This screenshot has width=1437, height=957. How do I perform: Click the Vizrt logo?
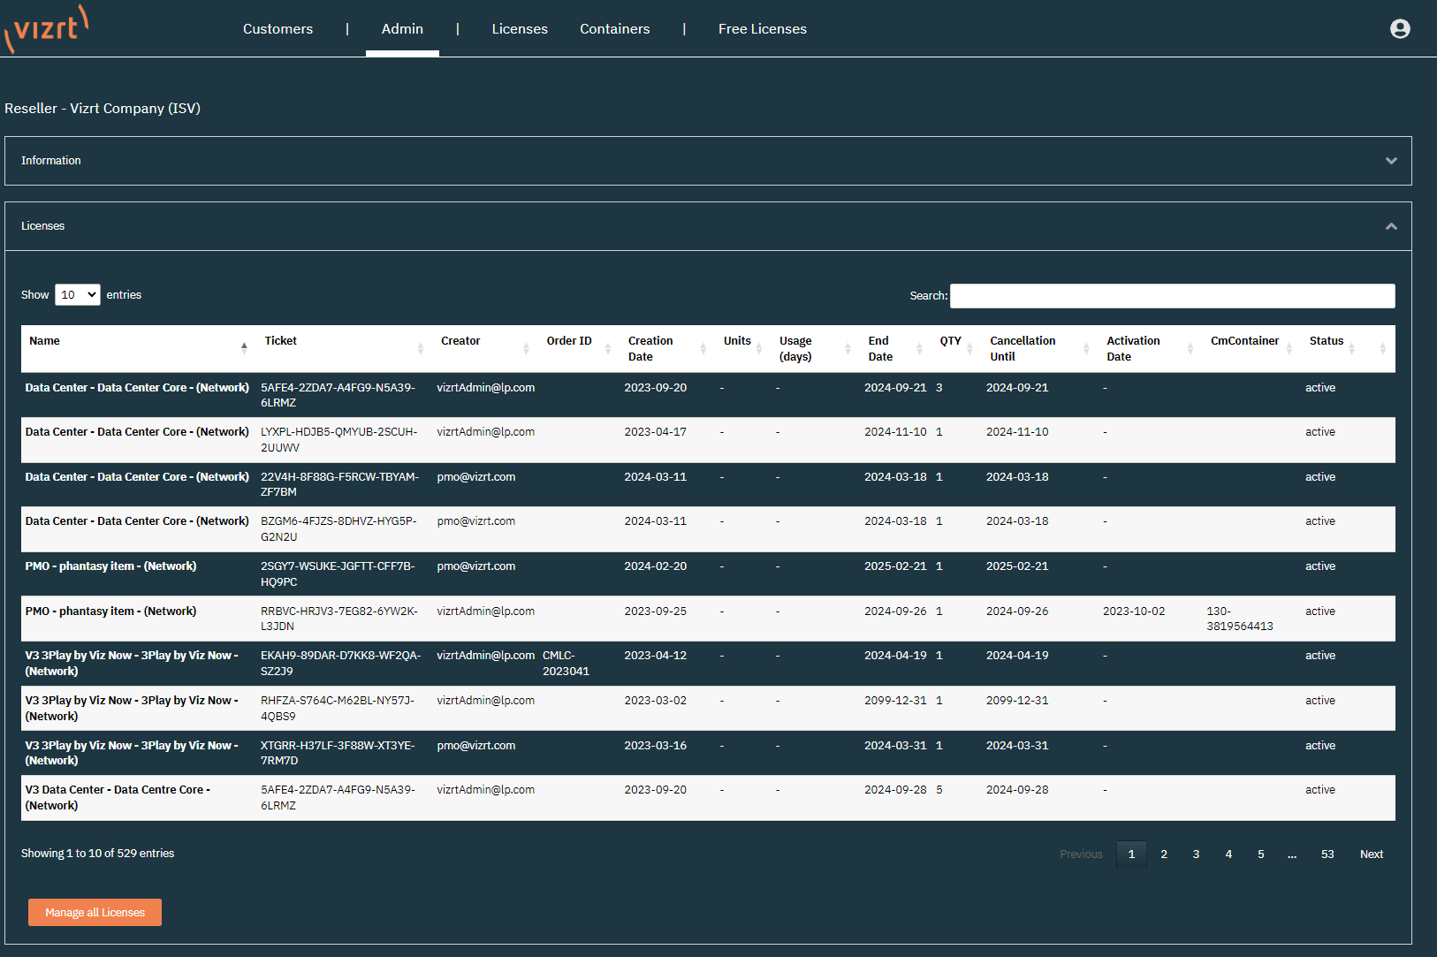[x=47, y=28]
